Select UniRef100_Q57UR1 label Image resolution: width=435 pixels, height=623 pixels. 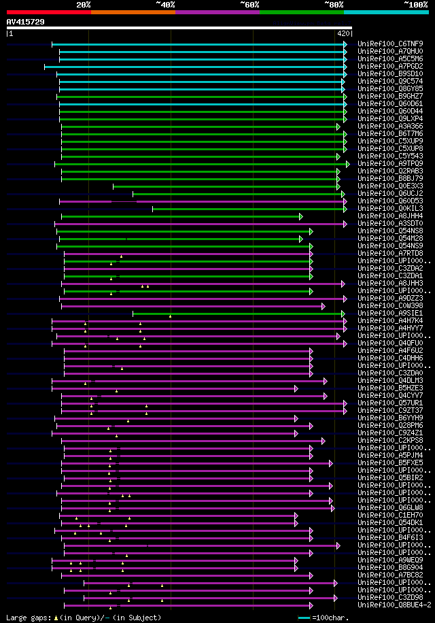(x=391, y=403)
